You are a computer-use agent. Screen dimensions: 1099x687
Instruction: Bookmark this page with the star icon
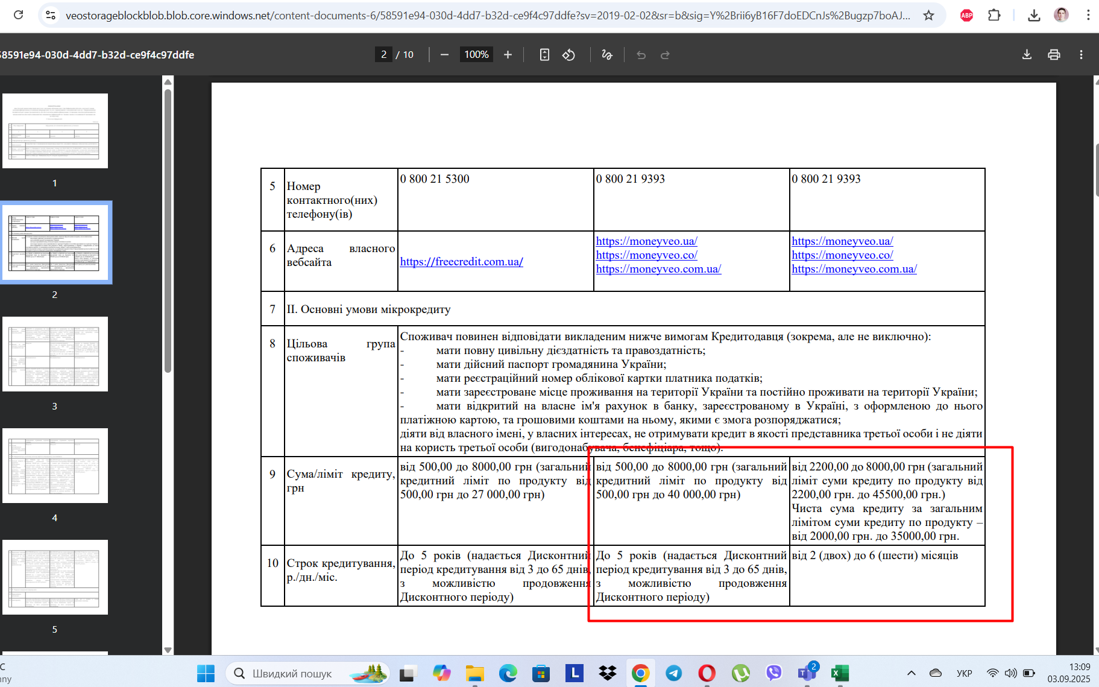[x=928, y=15]
